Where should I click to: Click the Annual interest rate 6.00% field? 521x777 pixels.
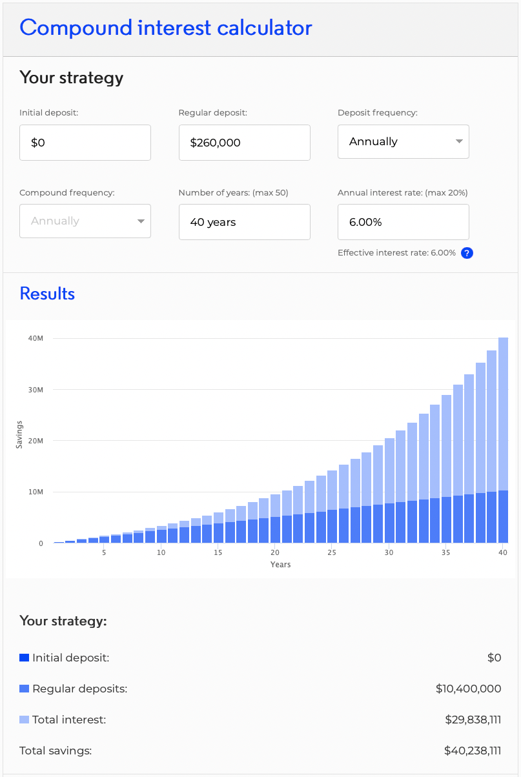pyautogui.click(x=404, y=222)
